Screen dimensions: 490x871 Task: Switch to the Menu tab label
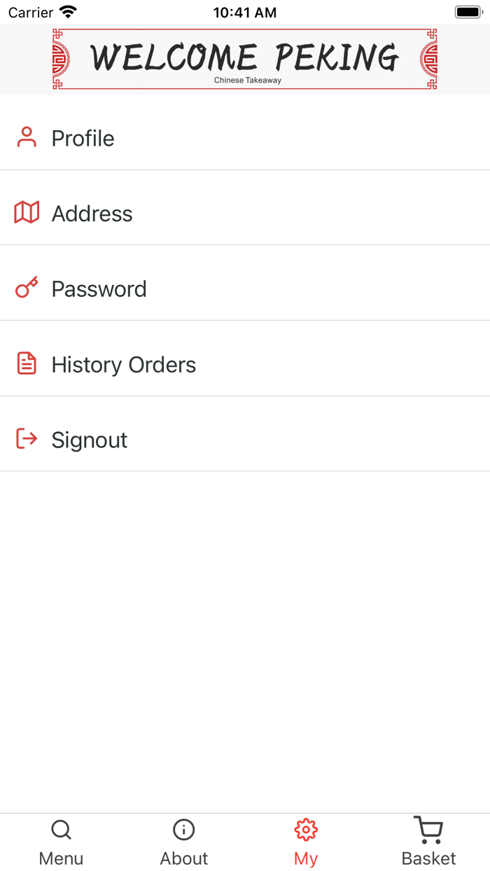tap(61, 858)
